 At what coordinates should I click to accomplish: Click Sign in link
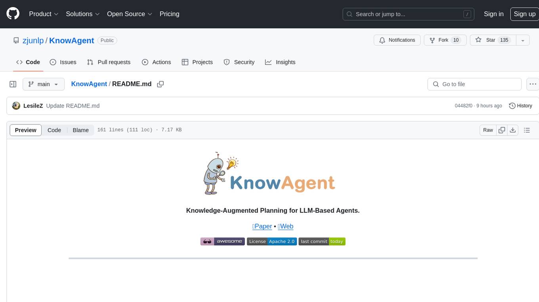pyautogui.click(x=493, y=14)
